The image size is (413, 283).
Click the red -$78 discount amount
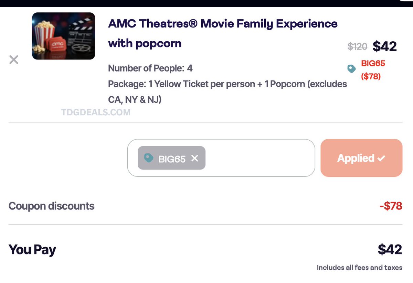[391, 206]
